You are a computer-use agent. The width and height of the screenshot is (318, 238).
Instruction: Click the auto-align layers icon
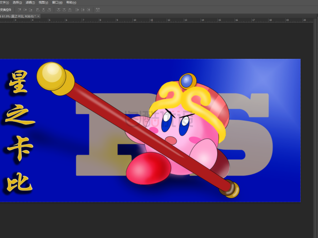[x=98, y=10]
